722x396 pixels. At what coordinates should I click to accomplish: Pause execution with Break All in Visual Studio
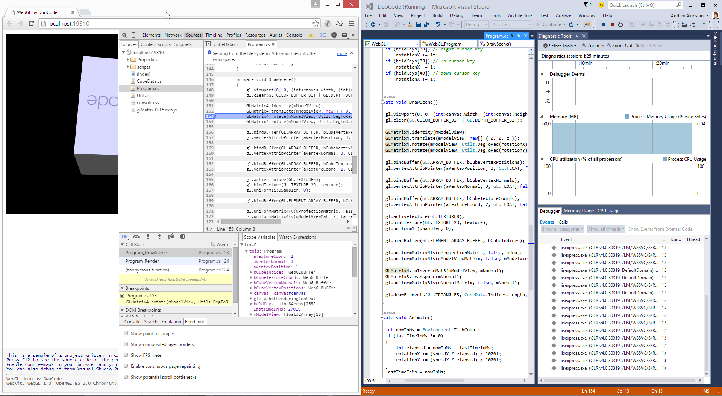[604, 24]
